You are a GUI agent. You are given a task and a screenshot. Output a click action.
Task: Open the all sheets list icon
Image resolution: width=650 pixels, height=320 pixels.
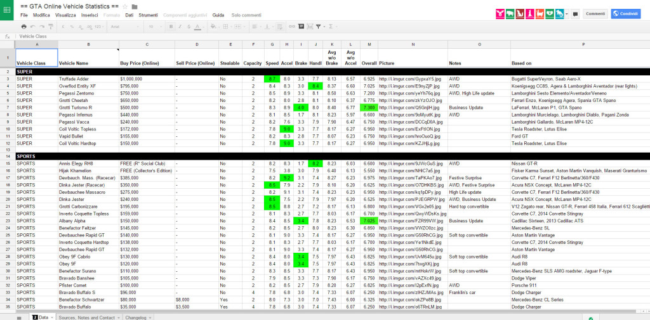pos(19,317)
